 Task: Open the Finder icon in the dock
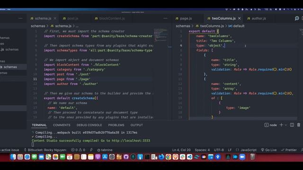13,157
